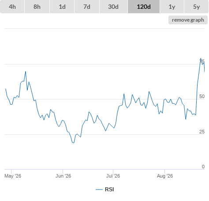Click the active 120d range tab
The height and width of the screenshot is (201, 209).
click(144, 7)
